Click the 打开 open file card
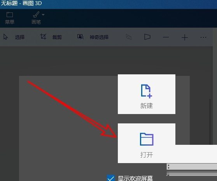The height and width of the screenshot is (181, 217). click(147, 143)
